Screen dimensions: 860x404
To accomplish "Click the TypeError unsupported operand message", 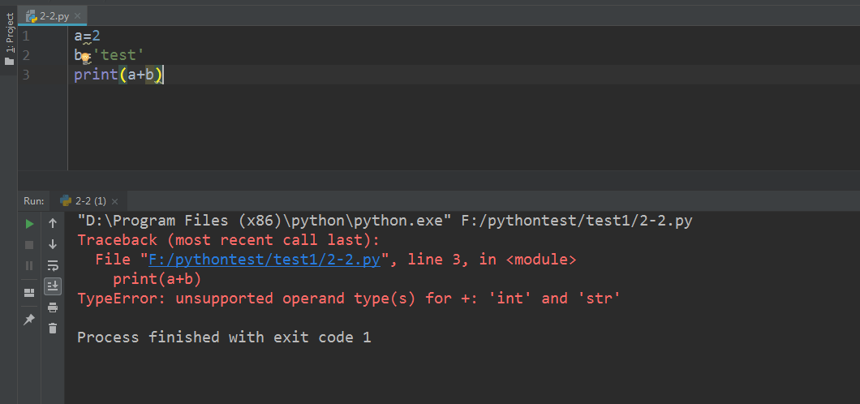I will tap(349, 299).
